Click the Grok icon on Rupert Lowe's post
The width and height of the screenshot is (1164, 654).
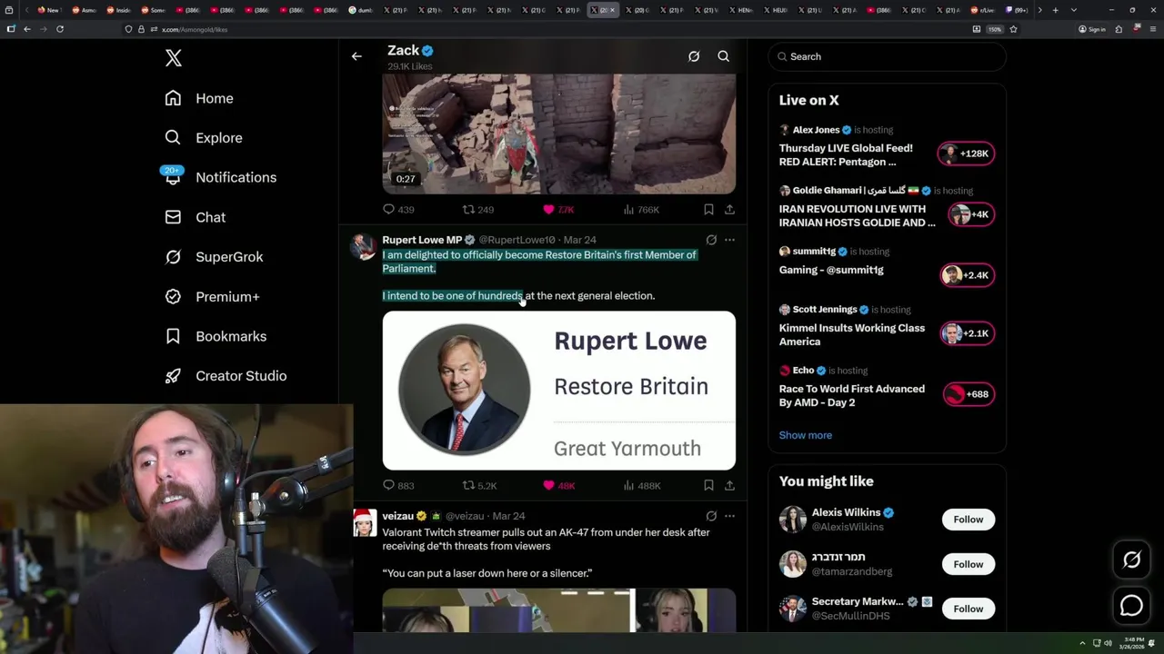pos(711,240)
